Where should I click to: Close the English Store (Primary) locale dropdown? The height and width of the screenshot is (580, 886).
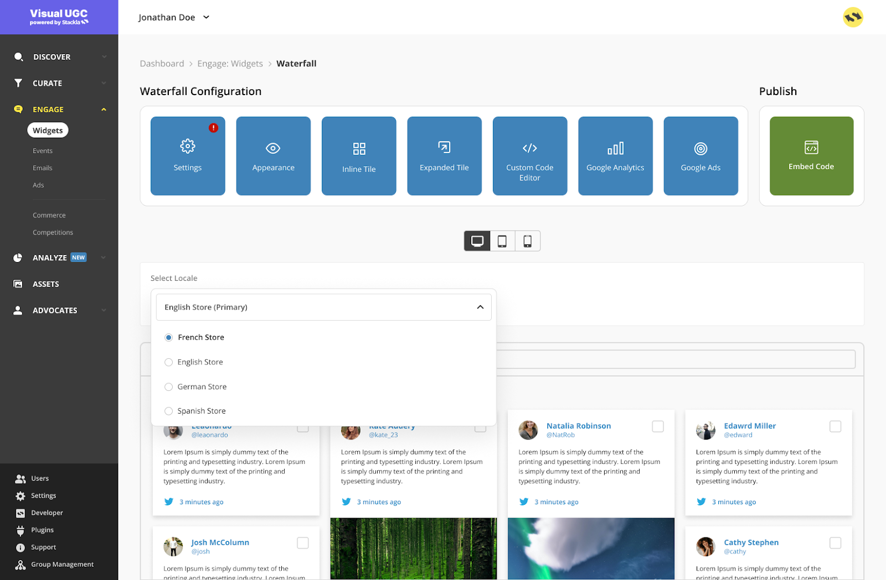pyautogui.click(x=324, y=307)
